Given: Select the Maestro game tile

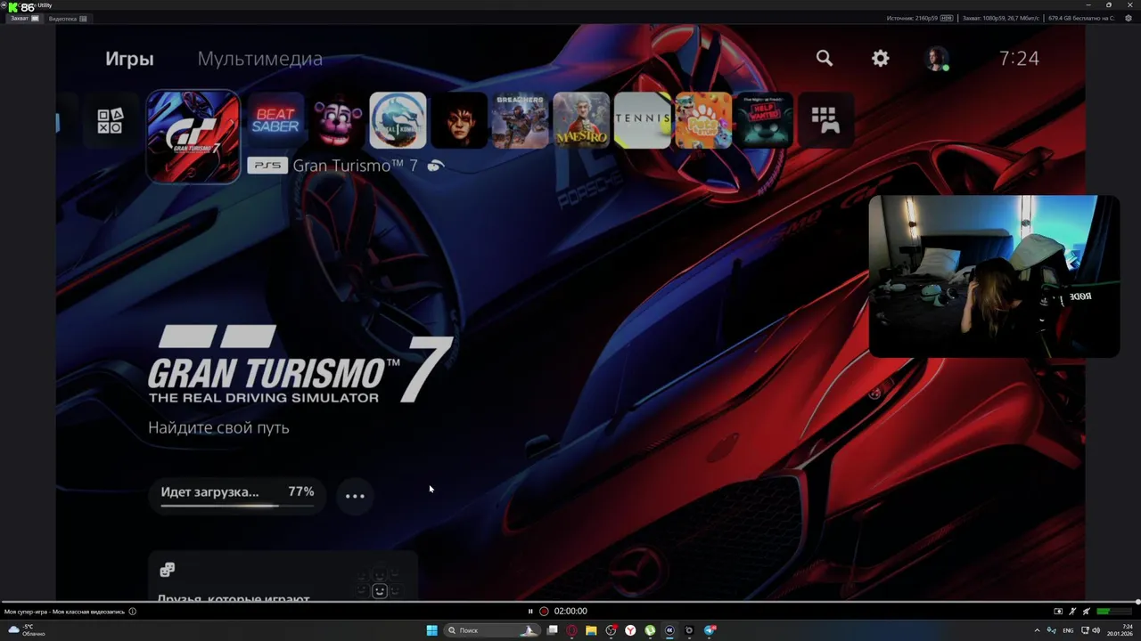Looking at the screenshot, I should (581, 120).
